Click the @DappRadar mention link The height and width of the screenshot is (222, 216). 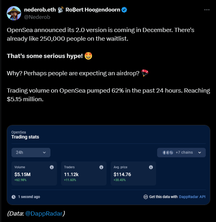coord(44,213)
